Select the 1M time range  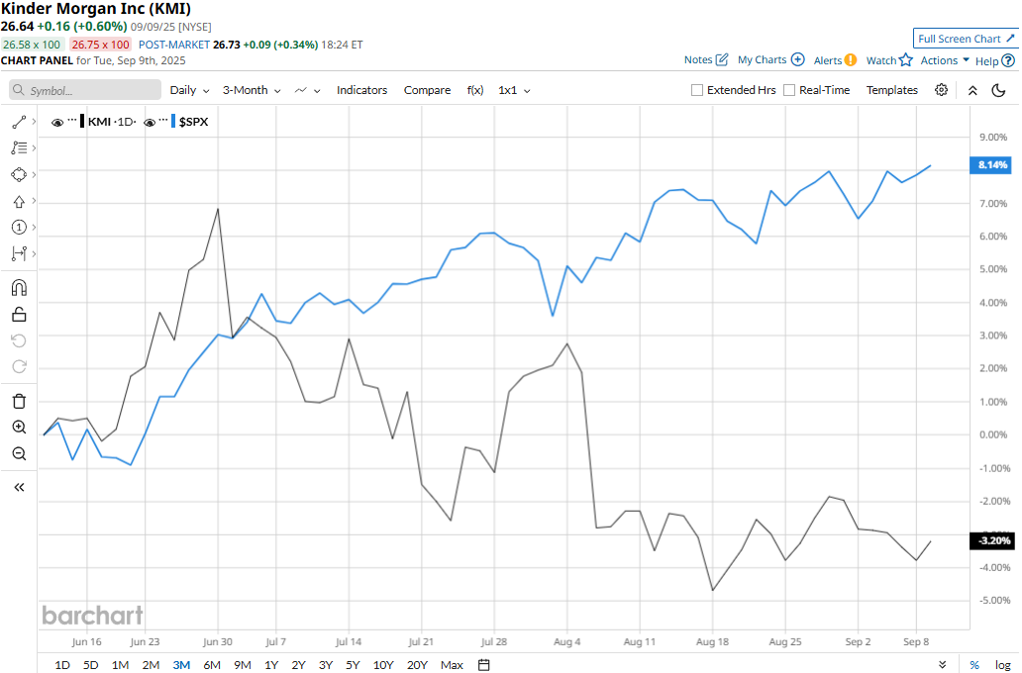[x=120, y=665]
